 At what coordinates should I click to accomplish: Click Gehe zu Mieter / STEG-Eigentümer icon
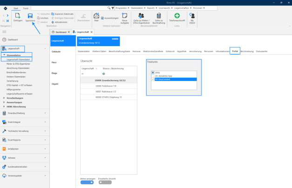pos(142,16)
